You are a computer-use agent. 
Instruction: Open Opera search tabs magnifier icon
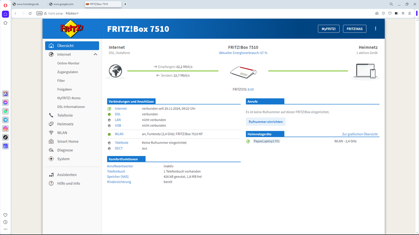tap(391, 4)
